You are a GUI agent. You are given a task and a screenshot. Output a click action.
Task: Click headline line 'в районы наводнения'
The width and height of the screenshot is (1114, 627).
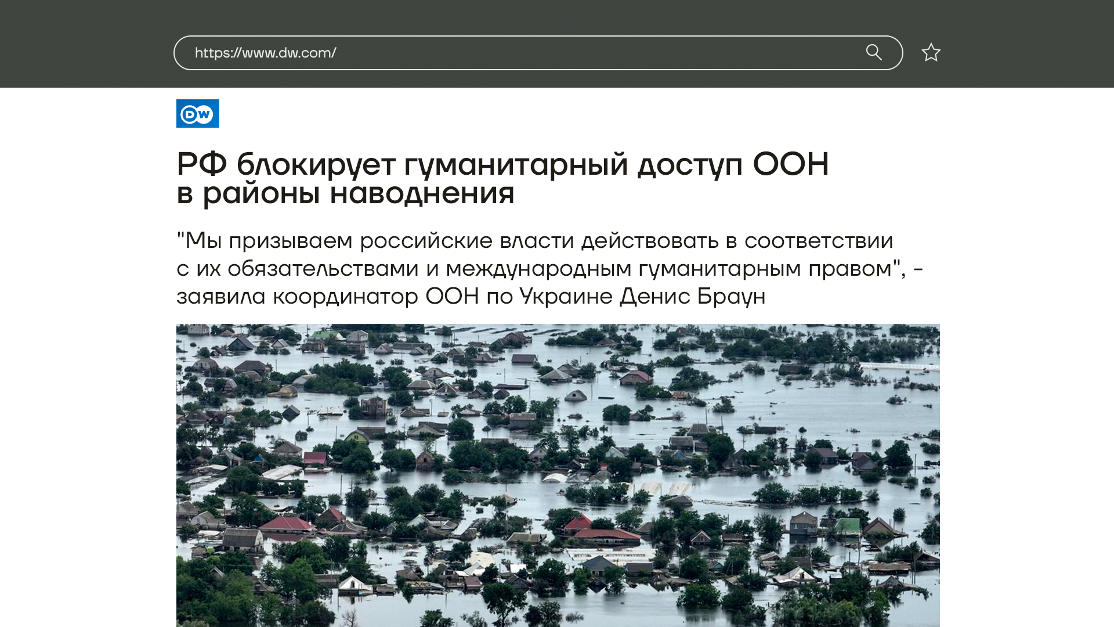(x=345, y=193)
